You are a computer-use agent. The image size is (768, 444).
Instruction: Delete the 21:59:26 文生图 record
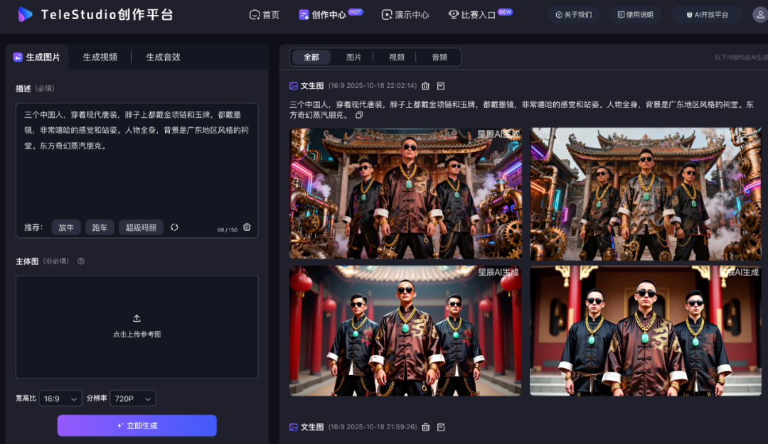(x=425, y=427)
